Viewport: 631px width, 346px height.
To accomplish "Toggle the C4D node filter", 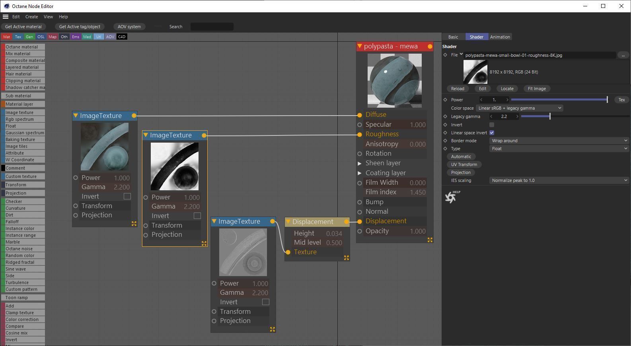I will click(122, 37).
